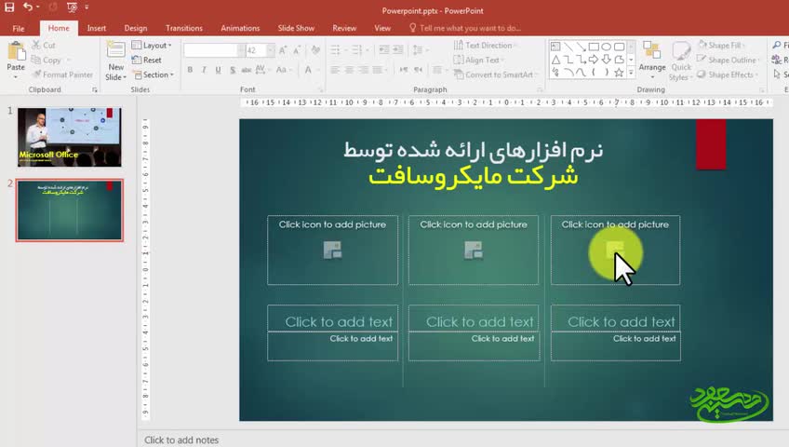Click the Start From Beginning presentation icon
Screen dimensions: 789x447
(72, 7)
